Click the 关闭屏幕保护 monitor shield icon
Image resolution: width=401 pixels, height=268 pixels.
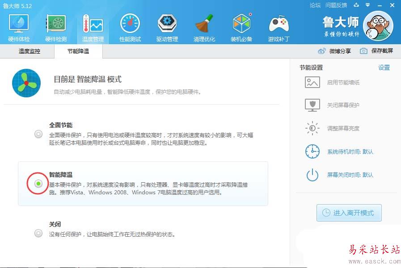coord(312,105)
